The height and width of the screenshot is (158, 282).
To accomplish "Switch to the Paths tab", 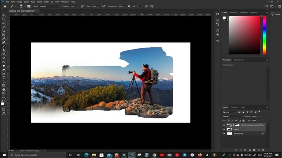I will point(243,107).
